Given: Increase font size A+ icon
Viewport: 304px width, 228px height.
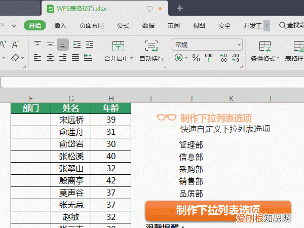Looking at the screenshot, I should (x=4, y=45).
